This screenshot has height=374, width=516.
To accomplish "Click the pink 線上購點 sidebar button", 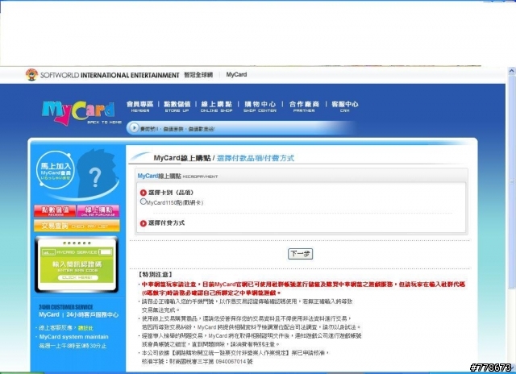I will [x=98, y=211].
